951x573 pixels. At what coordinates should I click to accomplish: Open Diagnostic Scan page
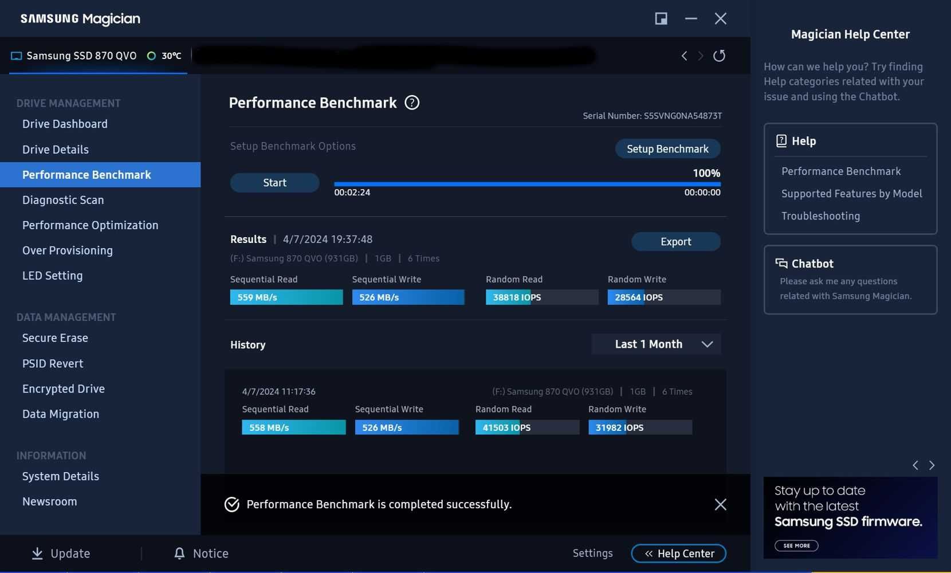(x=63, y=200)
